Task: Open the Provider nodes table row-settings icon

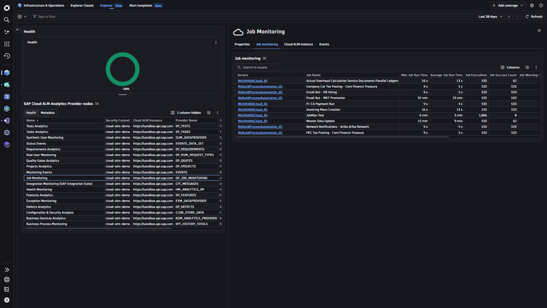Action: point(209,113)
